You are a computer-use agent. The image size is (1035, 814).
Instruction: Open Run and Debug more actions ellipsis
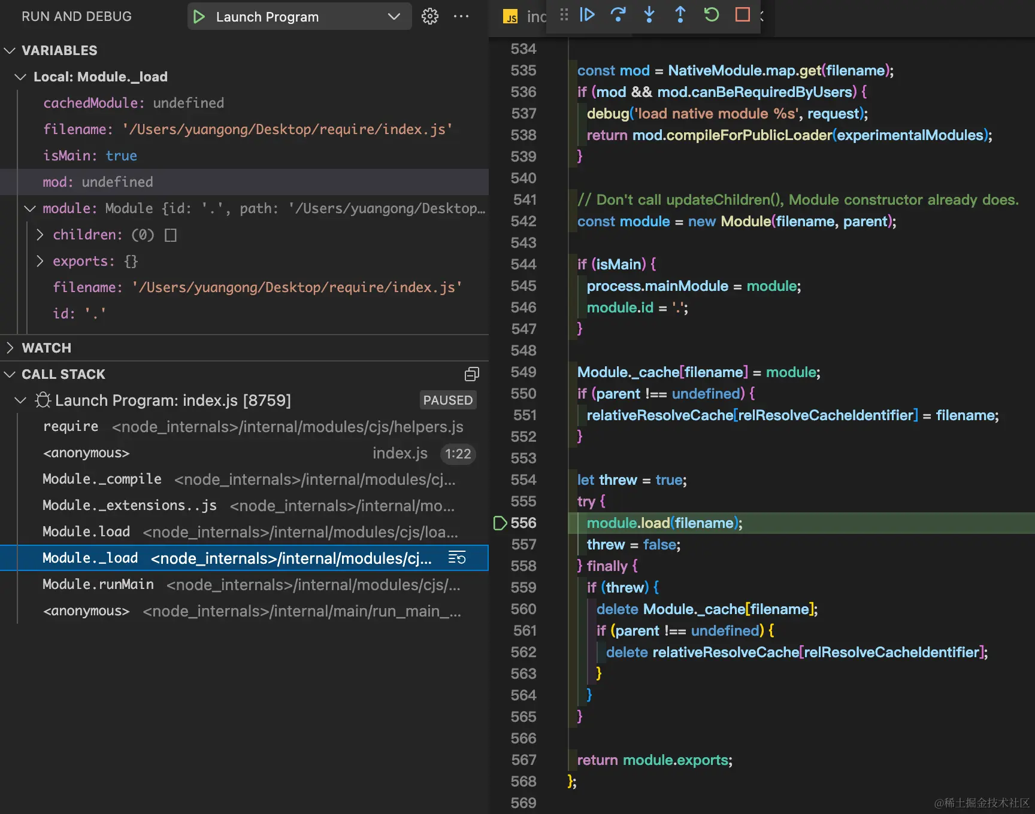click(461, 16)
